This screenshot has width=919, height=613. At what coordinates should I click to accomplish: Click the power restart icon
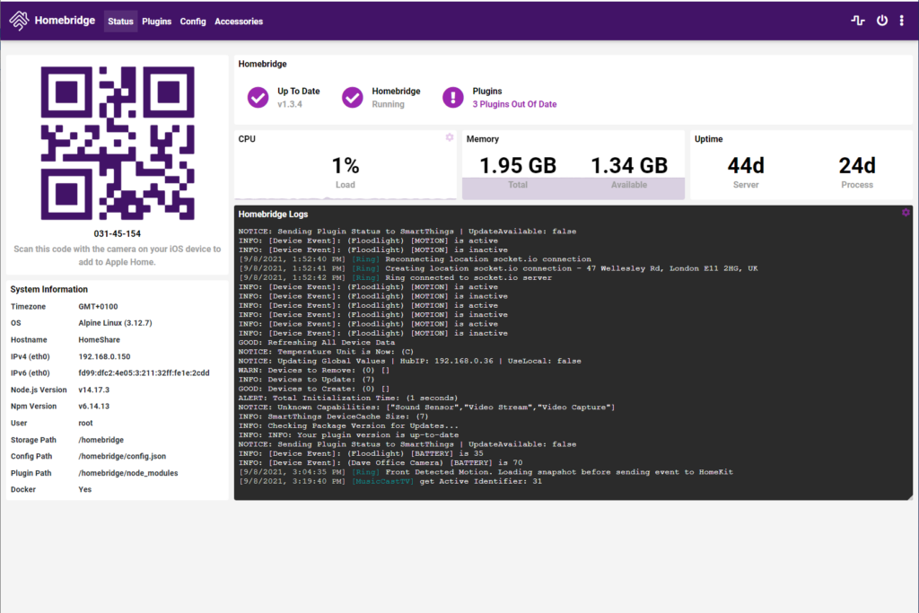882,21
